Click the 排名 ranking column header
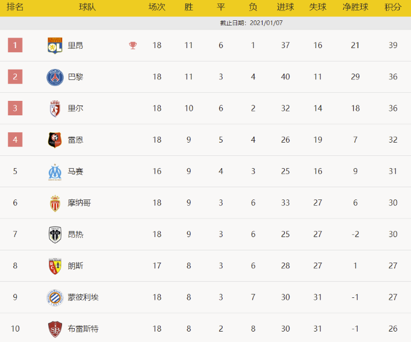Screen dimensions: 411x342 coord(15,8)
